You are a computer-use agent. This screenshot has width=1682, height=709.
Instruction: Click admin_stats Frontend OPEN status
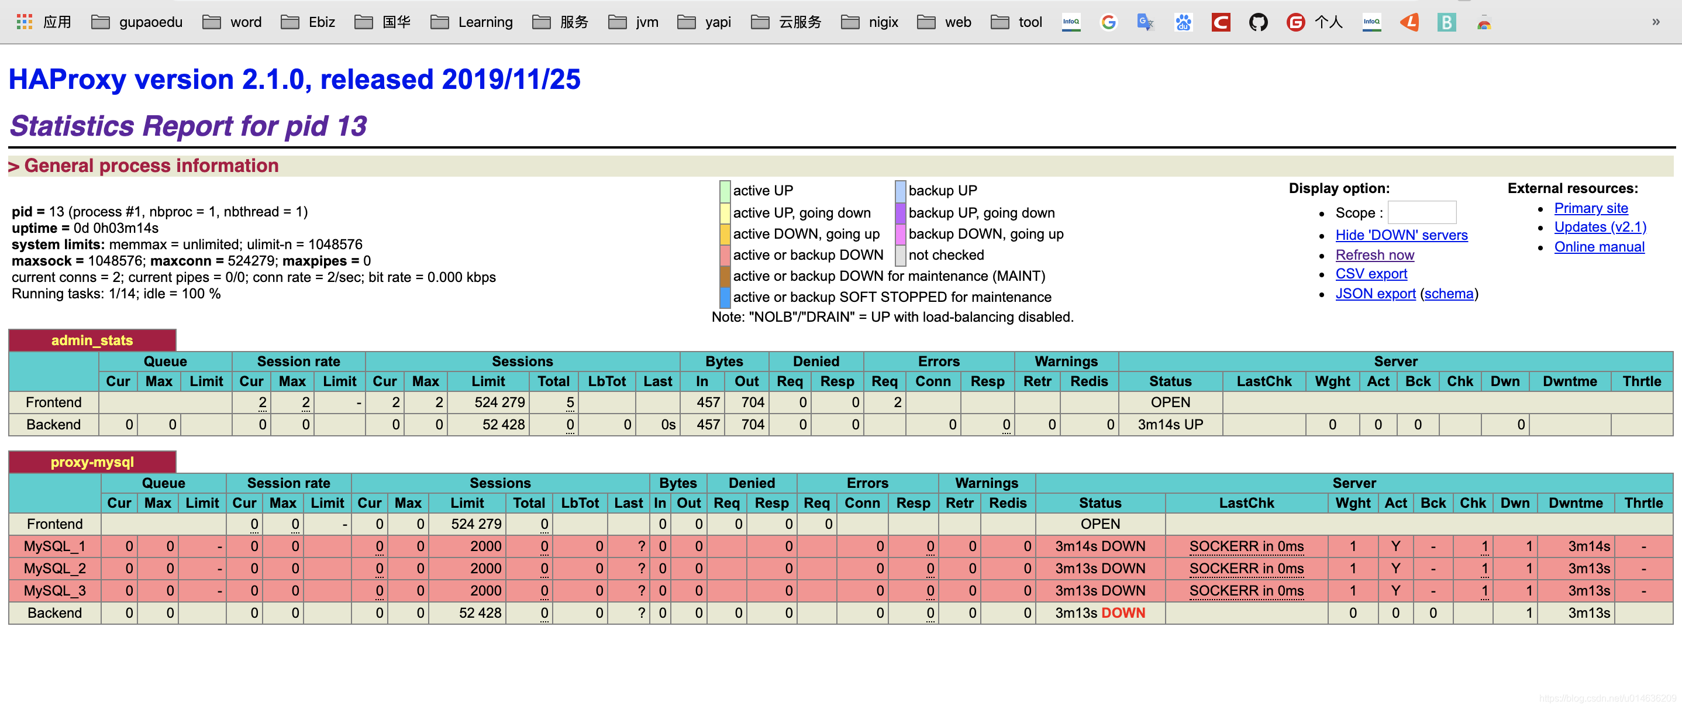coord(1170,402)
